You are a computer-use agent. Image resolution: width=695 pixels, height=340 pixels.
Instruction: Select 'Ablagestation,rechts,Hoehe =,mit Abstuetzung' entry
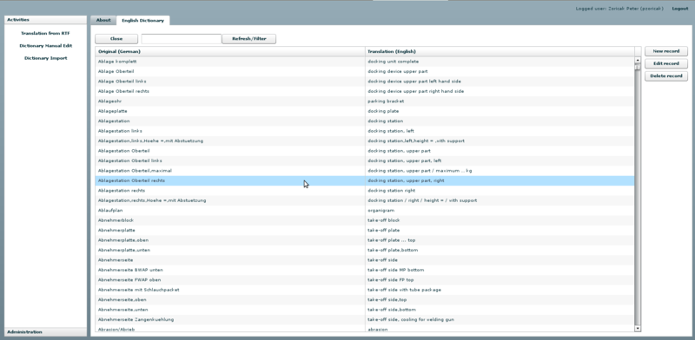tap(365, 200)
